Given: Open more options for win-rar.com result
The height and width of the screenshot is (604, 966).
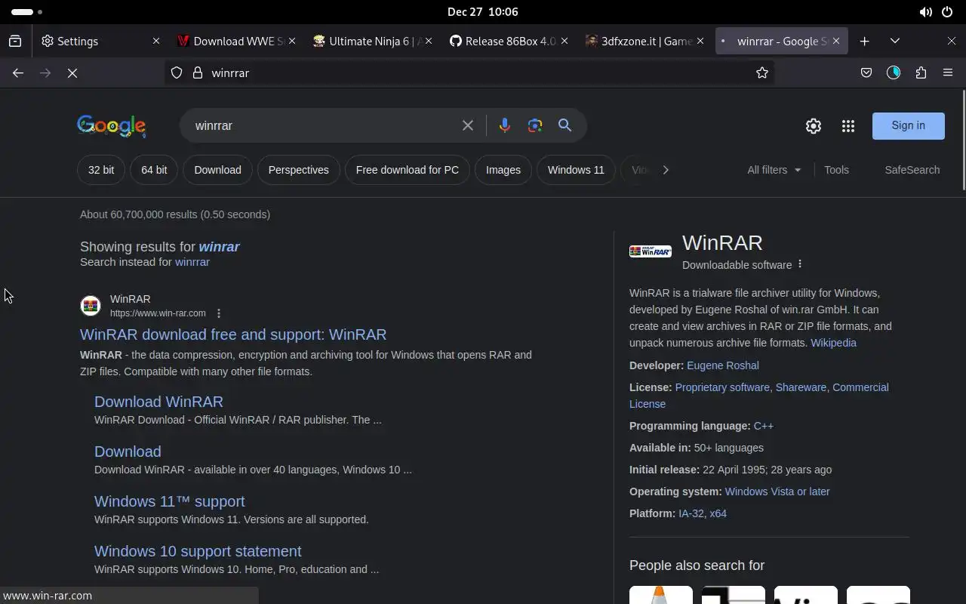Looking at the screenshot, I should (219, 313).
